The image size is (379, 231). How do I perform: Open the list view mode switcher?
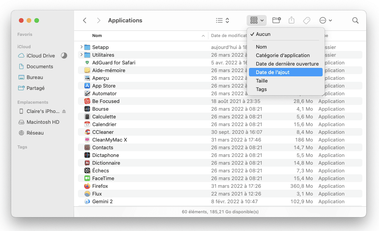pos(223,20)
